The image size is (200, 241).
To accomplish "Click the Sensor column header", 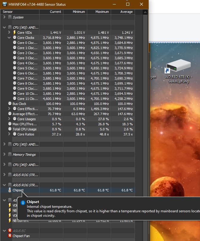I will [x=20, y=12].
